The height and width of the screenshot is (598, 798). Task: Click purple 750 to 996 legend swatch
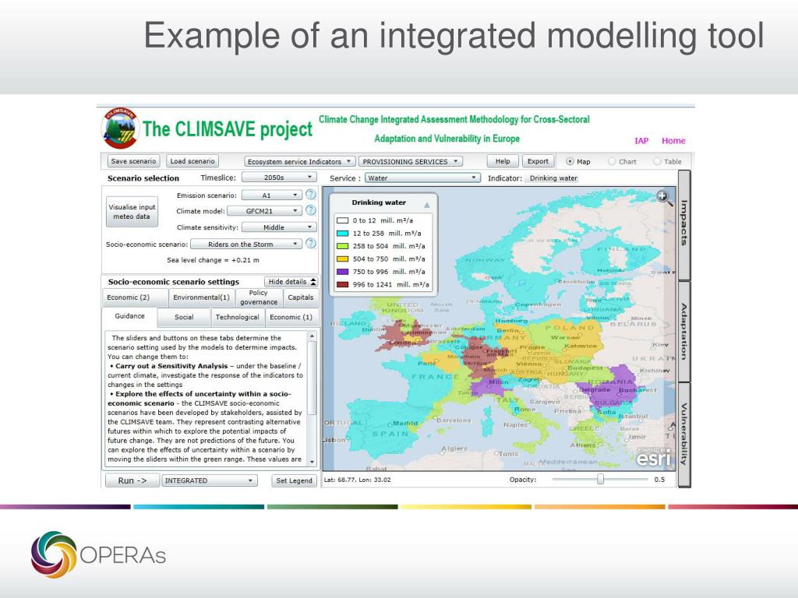click(x=343, y=272)
